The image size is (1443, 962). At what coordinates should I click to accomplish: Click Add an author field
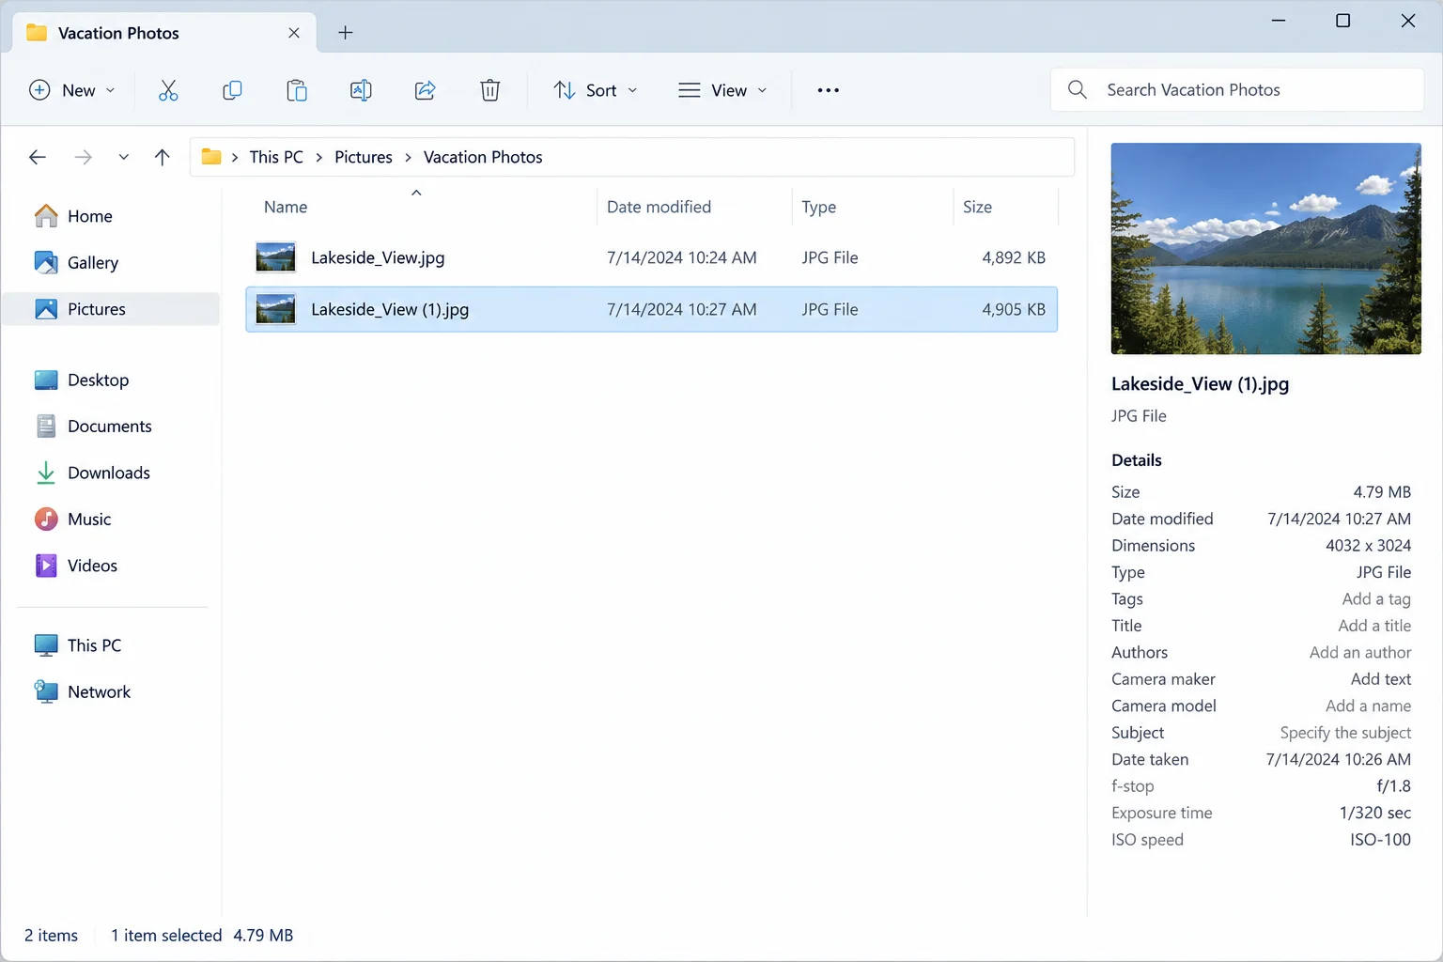1359,653
